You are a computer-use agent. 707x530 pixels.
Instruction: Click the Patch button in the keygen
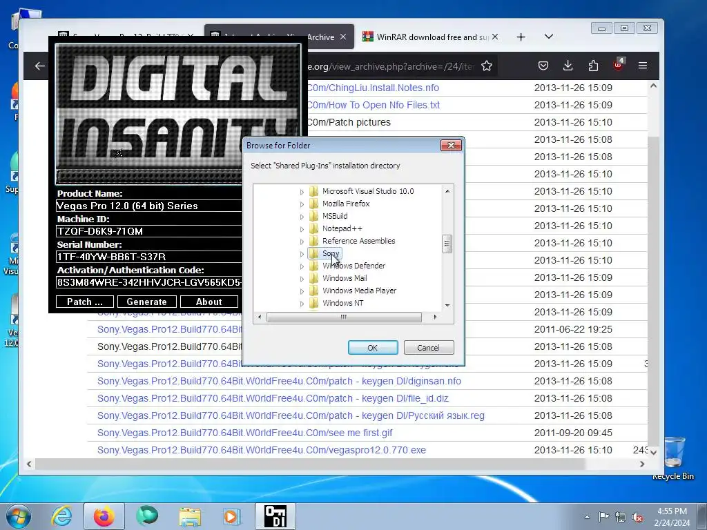point(85,302)
